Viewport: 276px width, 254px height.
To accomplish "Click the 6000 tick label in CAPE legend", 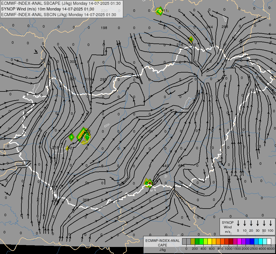I will pyautogui.click(x=271, y=249).
